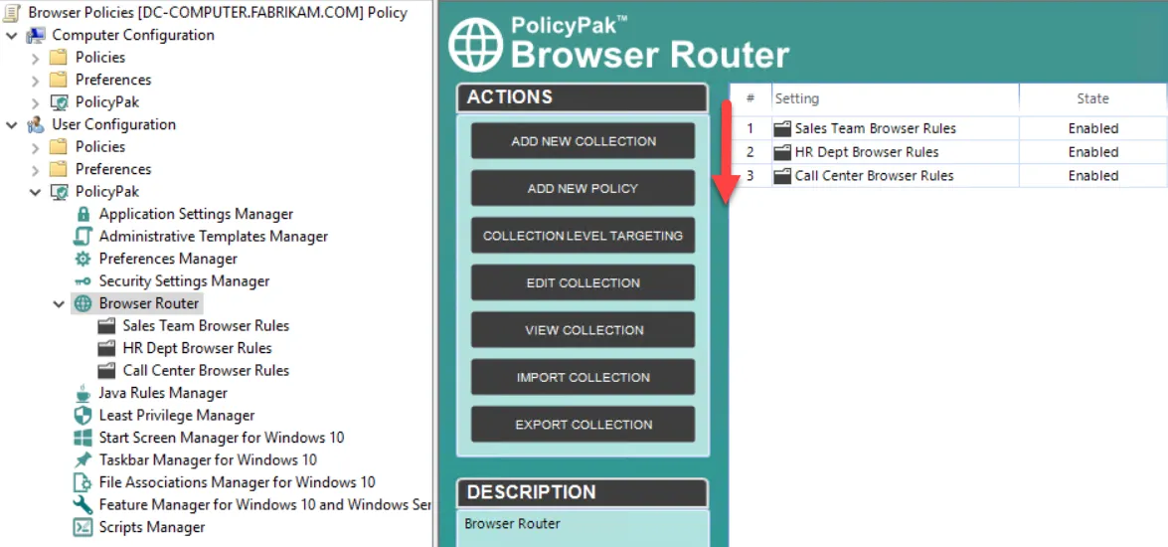
Task: Select Start Screen Manager for Windows 10
Action: [222, 438]
